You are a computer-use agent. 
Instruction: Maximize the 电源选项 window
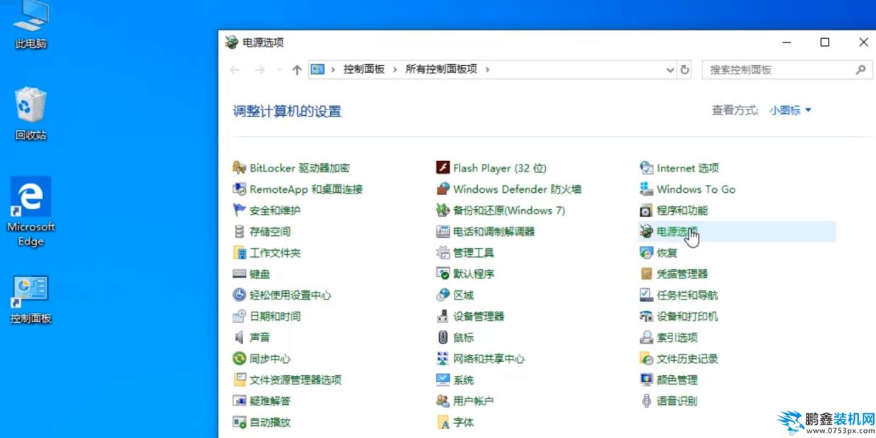pos(824,42)
